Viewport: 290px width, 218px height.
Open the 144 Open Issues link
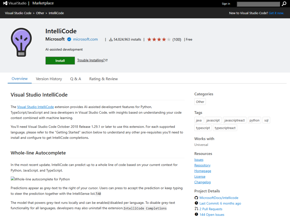(212, 215)
